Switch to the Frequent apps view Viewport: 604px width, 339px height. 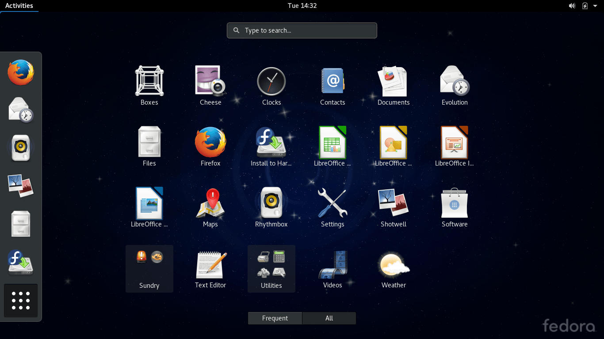tap(275, 318)
